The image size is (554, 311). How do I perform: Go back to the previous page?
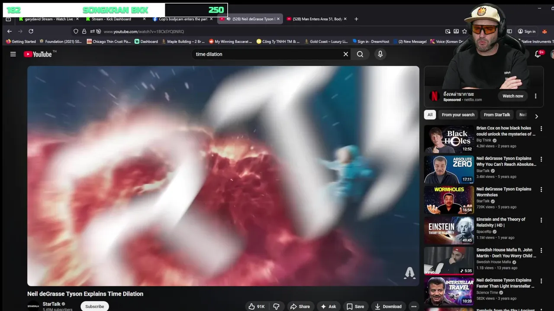click(x=10, y=31)
